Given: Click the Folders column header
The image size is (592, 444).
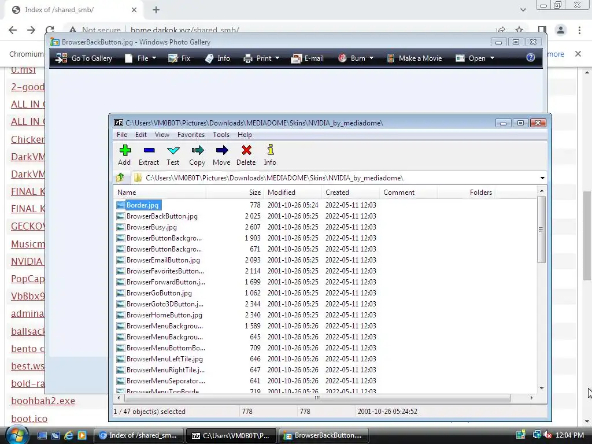Looking at the screenshot, I should coord(466,192).
